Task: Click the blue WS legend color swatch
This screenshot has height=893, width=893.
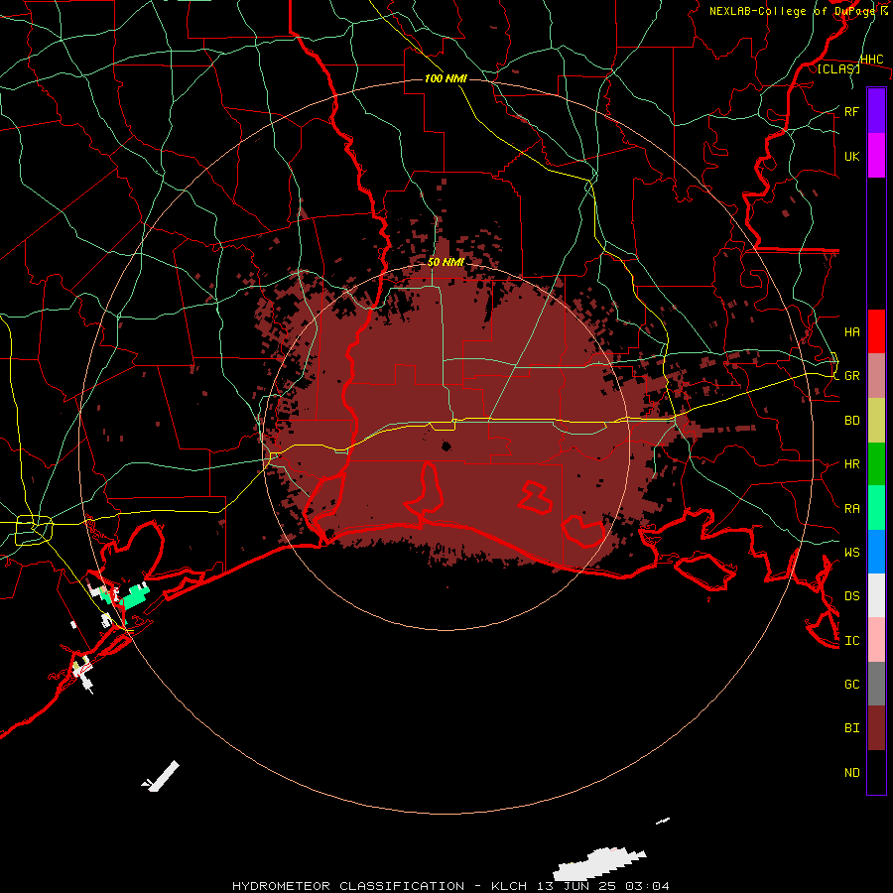Action: pyautogui.click(x=876, y=552)
